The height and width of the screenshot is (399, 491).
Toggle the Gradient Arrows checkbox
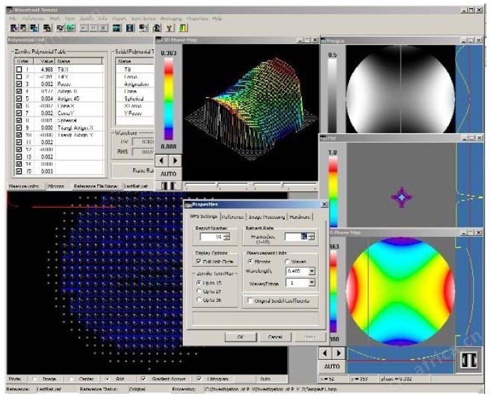pyautogui.click(x=143, y=379)
